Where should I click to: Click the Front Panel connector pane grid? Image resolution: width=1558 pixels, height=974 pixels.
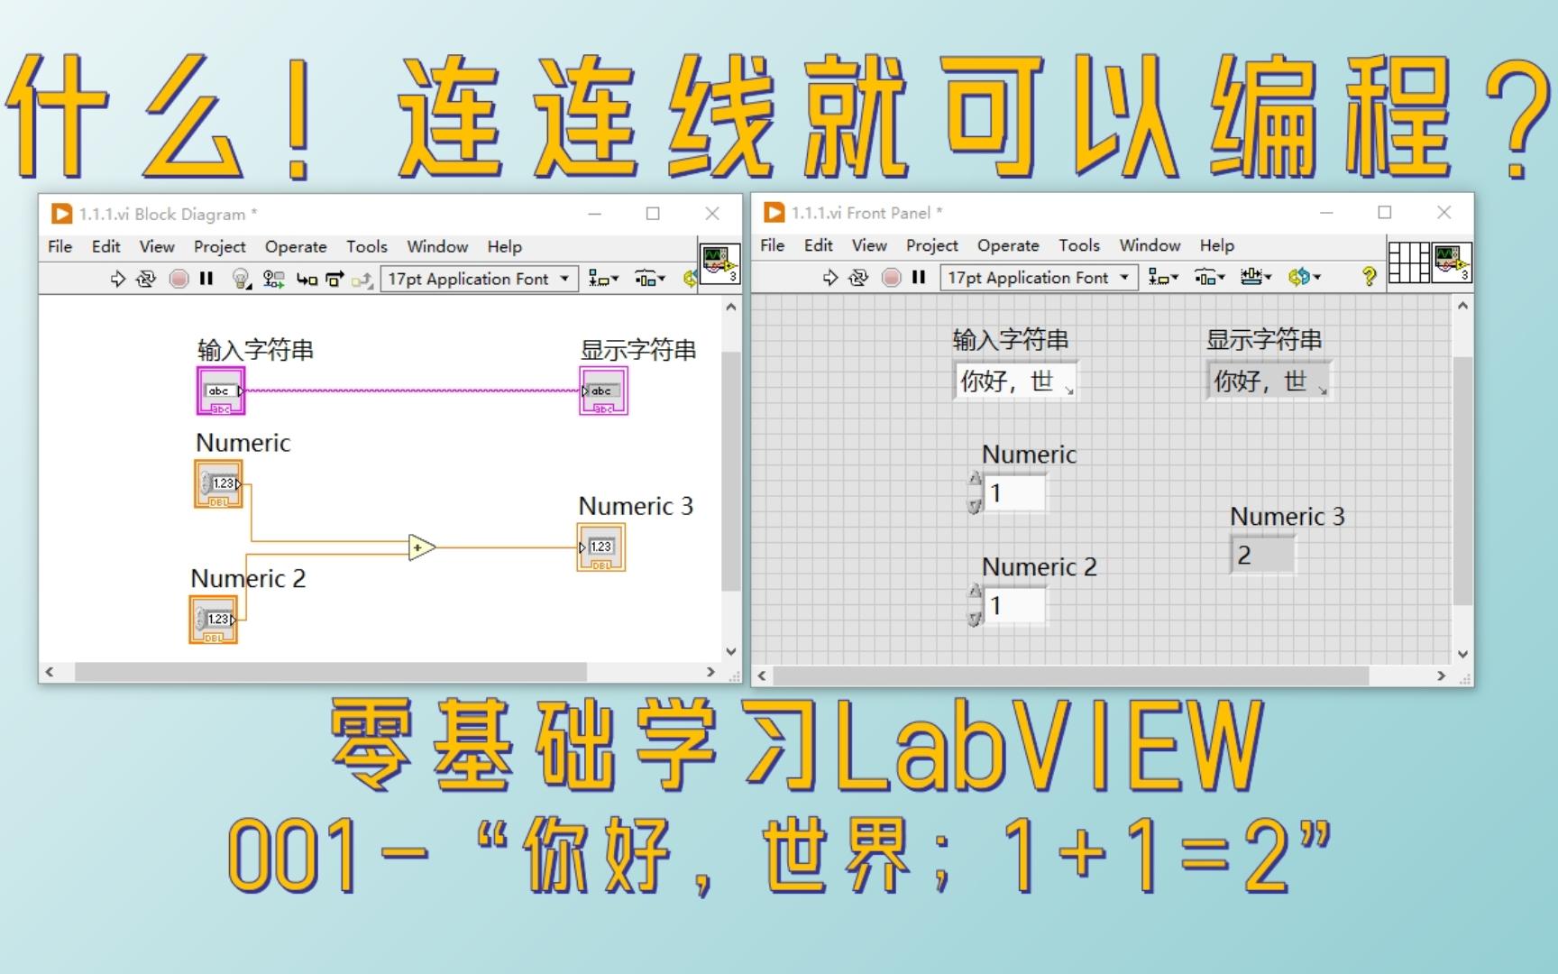tap(1408, 262)
